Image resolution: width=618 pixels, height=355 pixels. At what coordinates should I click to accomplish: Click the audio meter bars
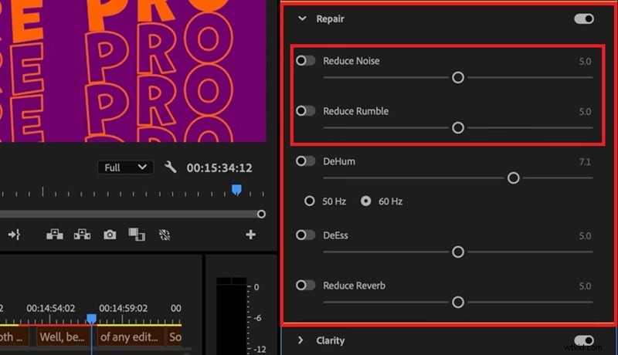pyautogui.click(x=231, y=316)
